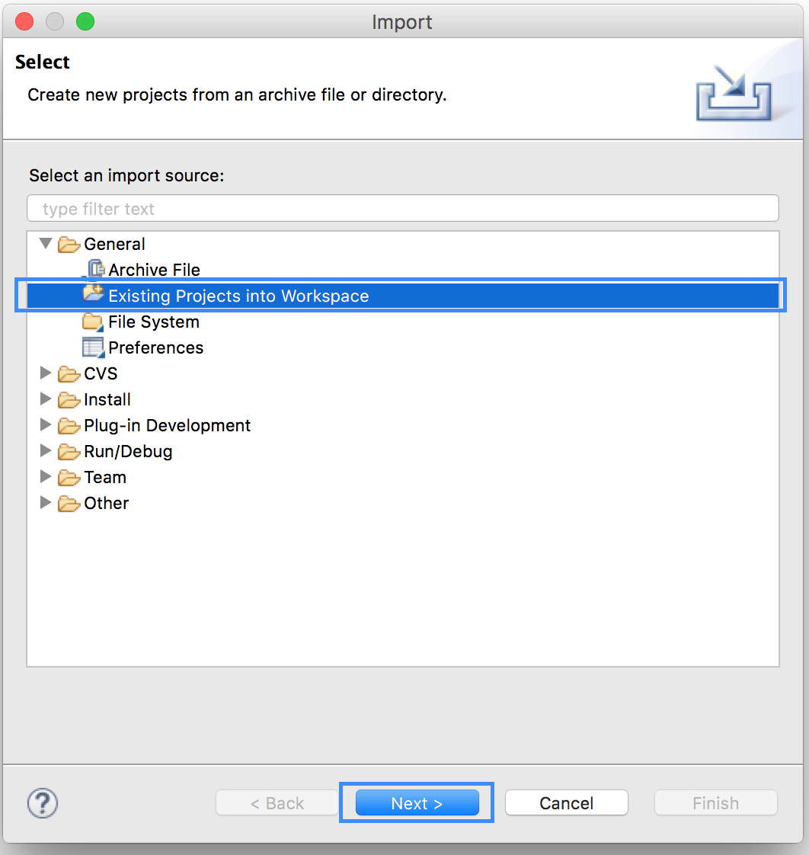809x855 pixels.
Task: Select Archive File import source
Action: tap(155, 270)
